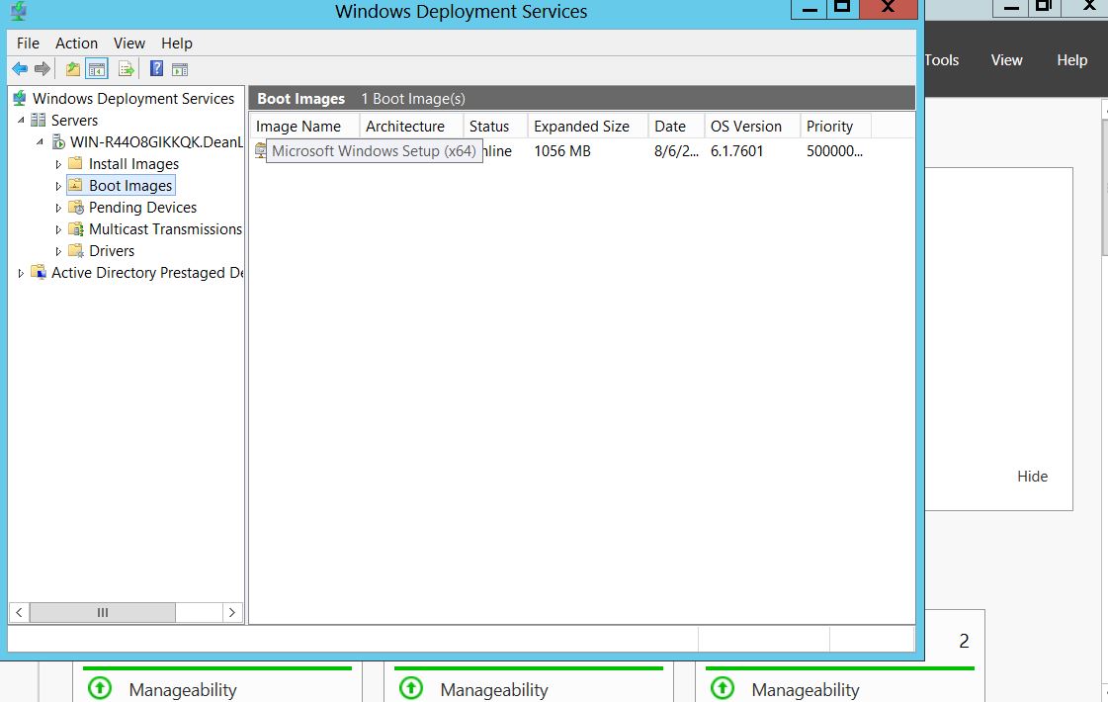Image resolution: width=1108 pixels, height=702 pixels.
Task: Open the View menu in Server Manager
Action: coord(1006,60)
